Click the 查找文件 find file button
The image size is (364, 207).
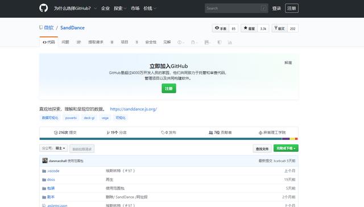262,149
